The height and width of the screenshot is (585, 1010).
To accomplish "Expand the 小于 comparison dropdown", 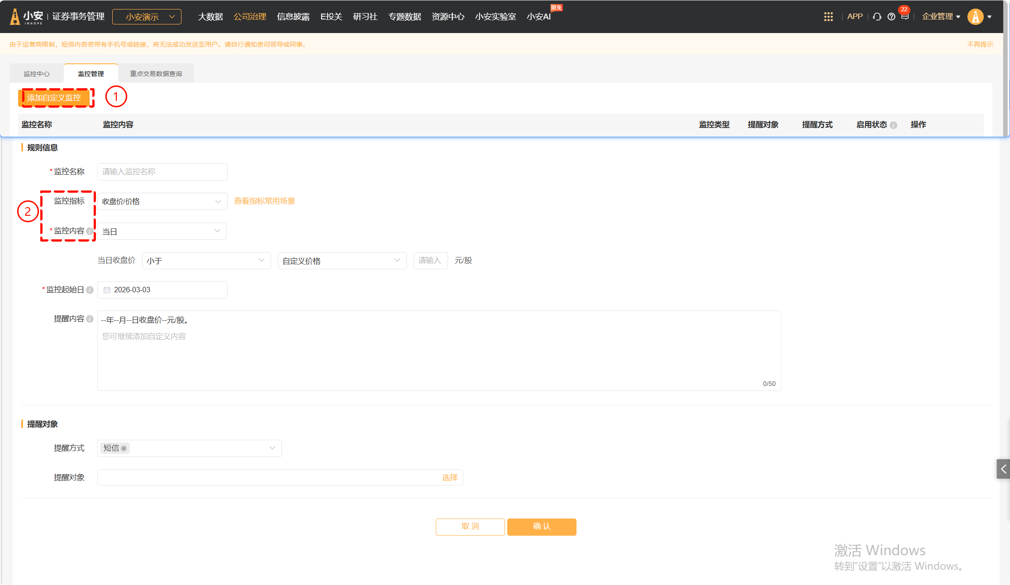I will pos(206,261).
